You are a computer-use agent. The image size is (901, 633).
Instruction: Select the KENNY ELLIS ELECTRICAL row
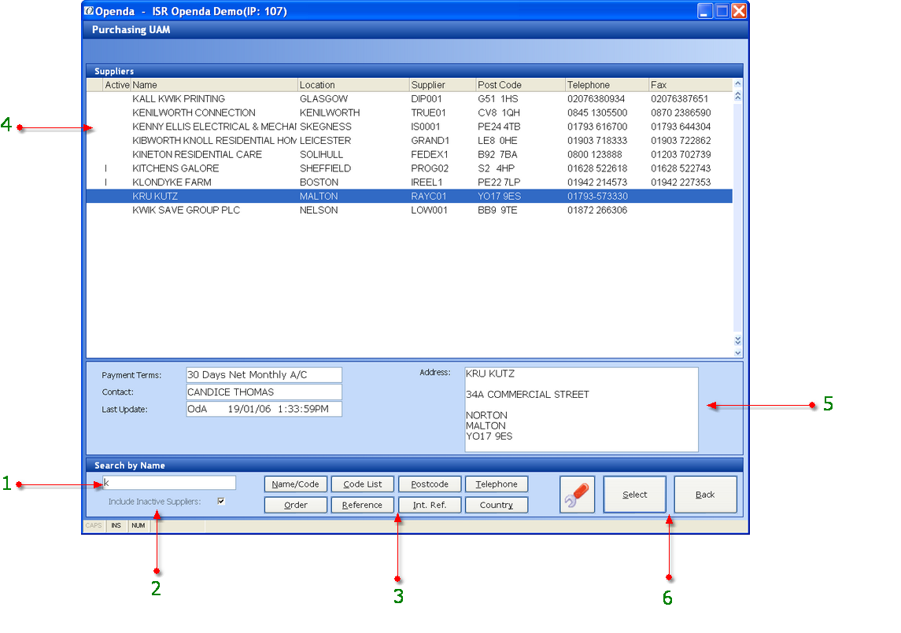click(x=409, y=127)
